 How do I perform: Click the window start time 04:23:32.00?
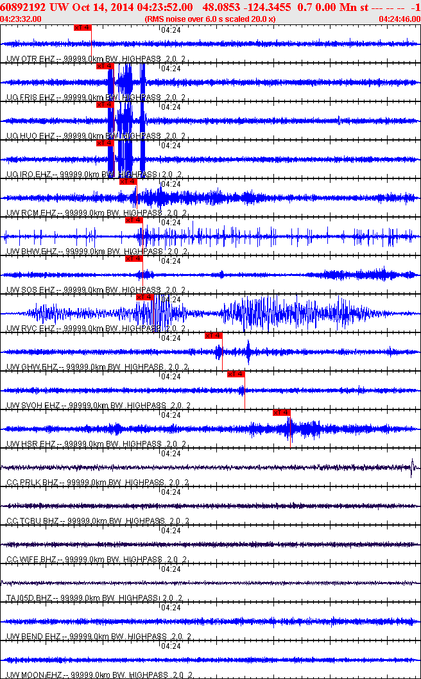pos(21,19)
